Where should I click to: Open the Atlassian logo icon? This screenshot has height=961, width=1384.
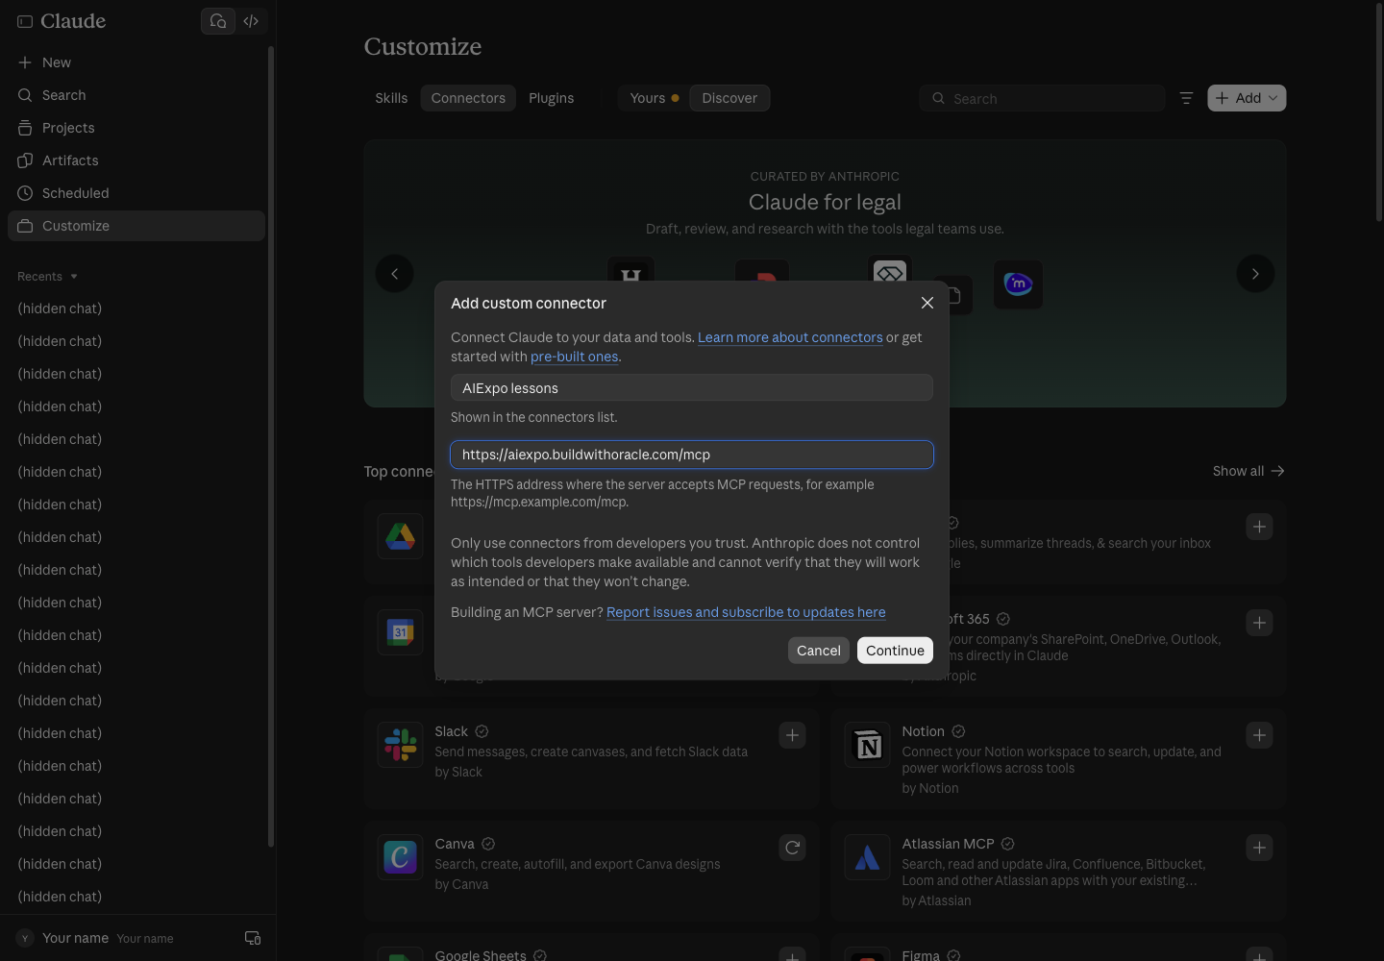868,857
